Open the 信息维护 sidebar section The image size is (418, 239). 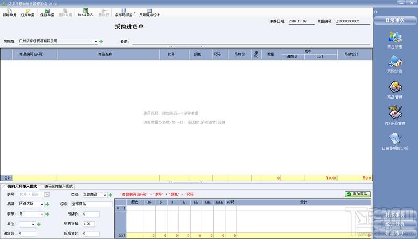click(395, 233)
